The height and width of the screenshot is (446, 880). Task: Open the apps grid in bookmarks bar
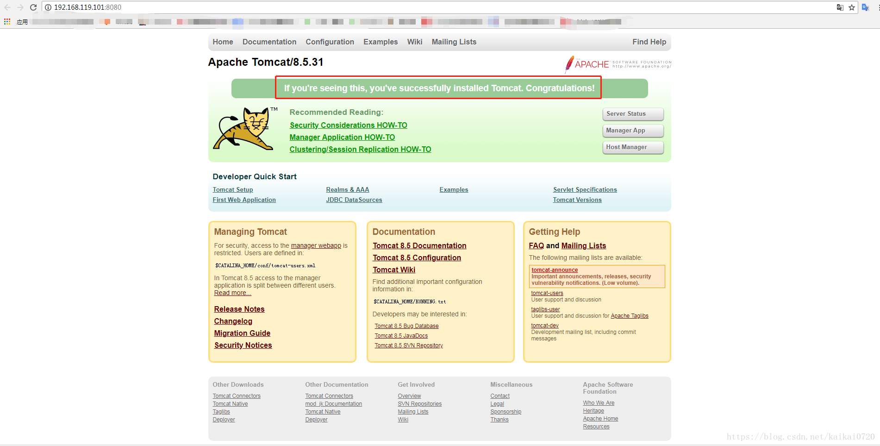pyautogui.click(x=7, y=21)
